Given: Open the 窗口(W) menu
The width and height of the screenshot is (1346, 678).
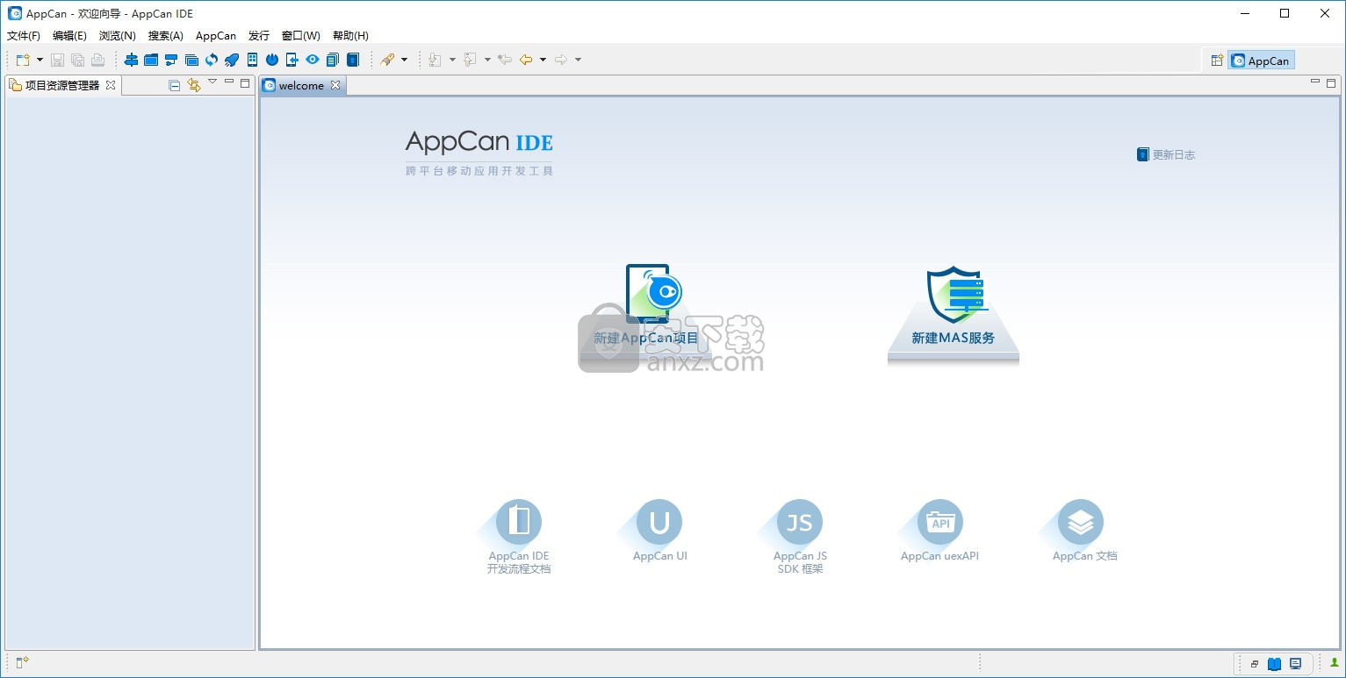Looking at the screenshot, I should (301, 36).
